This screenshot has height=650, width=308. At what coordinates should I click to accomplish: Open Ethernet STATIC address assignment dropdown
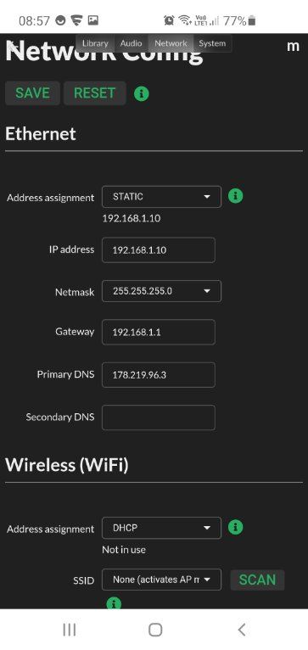tap(162, 197)
